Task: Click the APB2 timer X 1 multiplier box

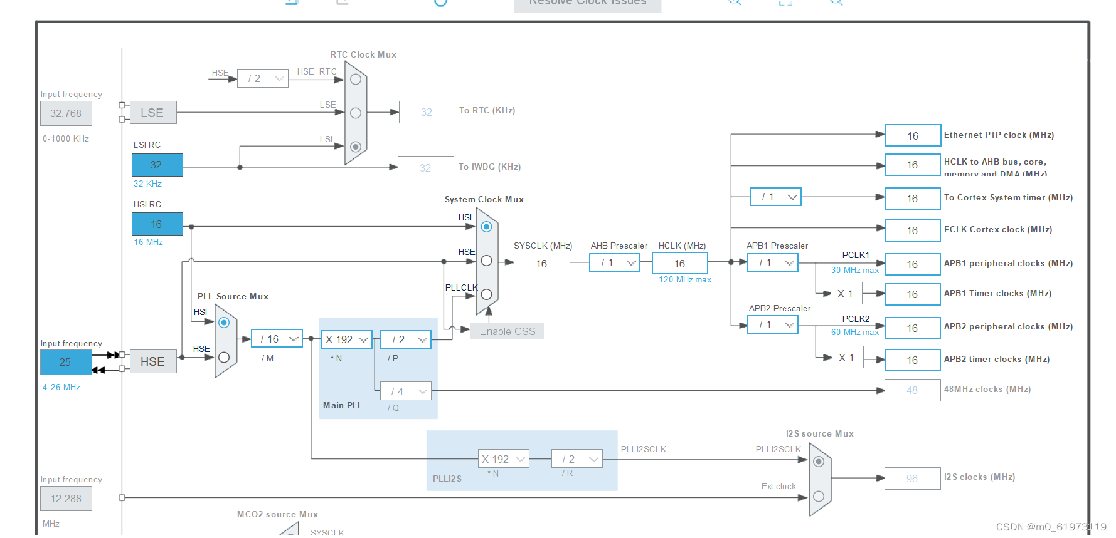Action: (847, 358)
